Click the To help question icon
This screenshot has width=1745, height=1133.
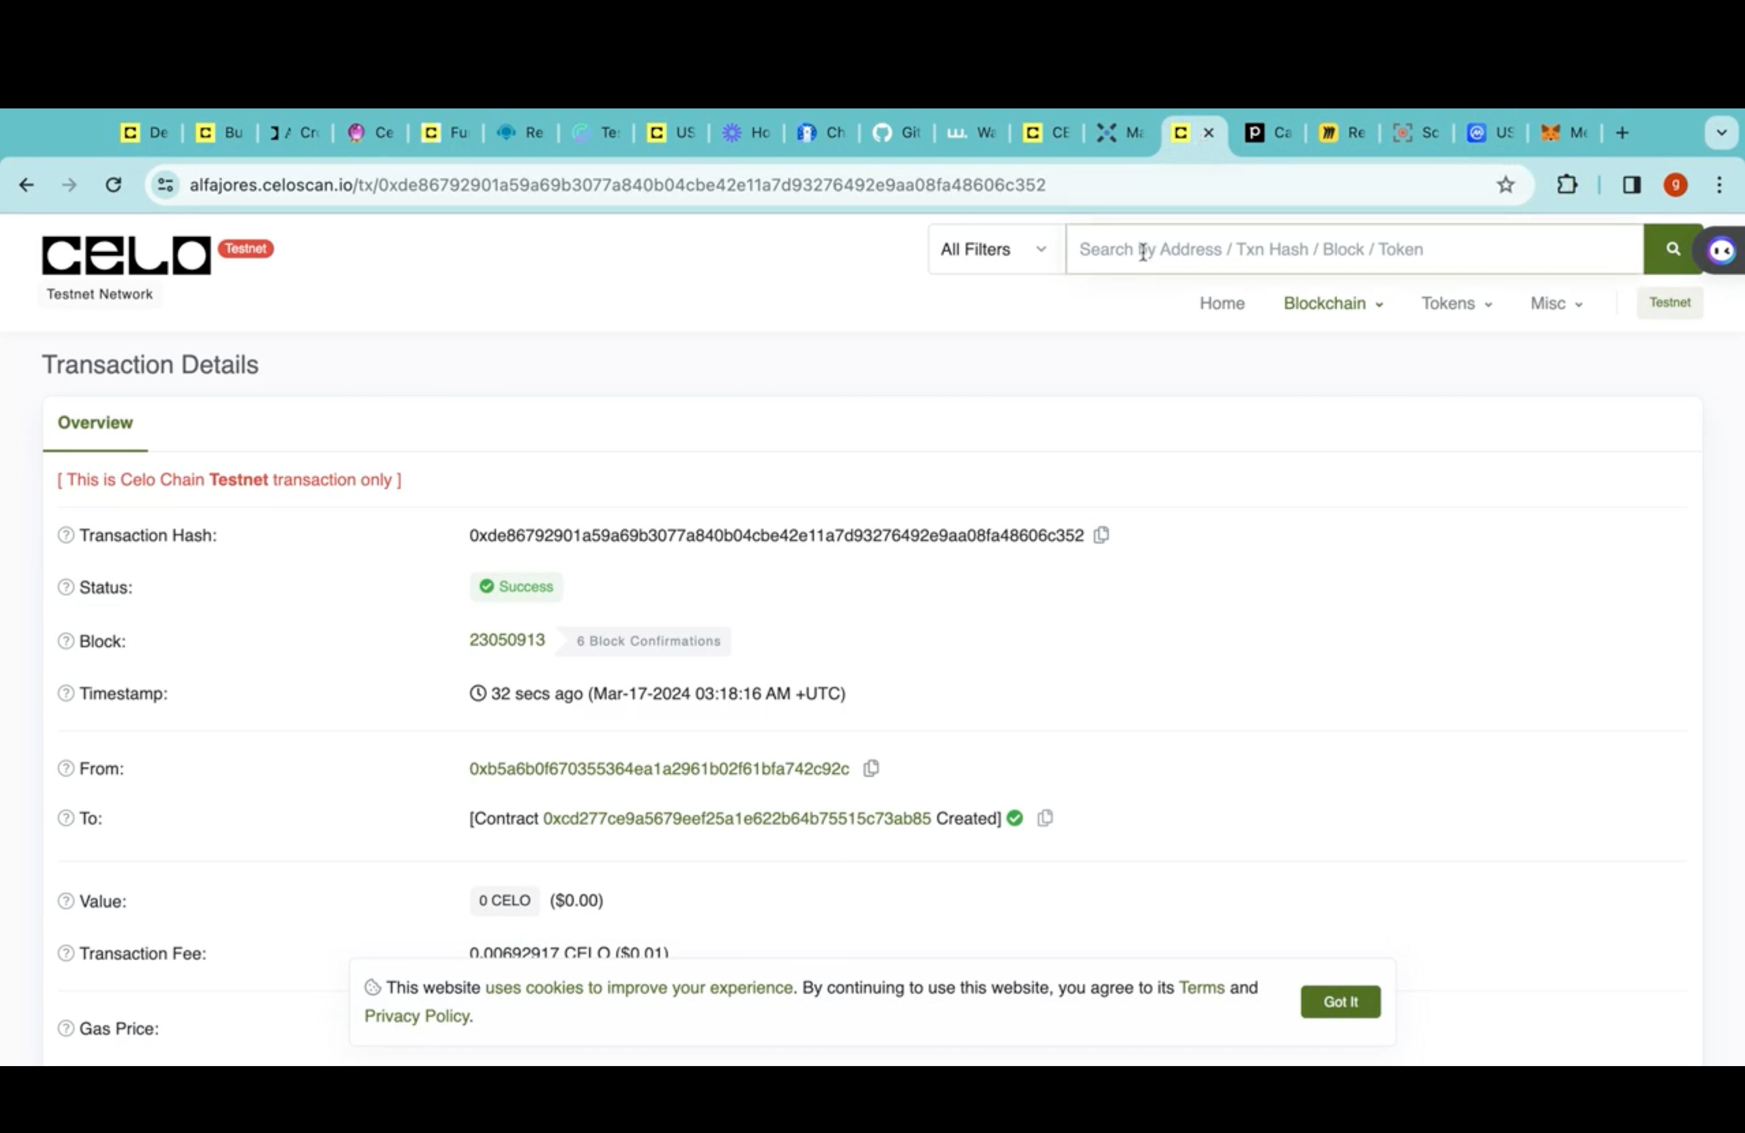(x=66, y=818)
